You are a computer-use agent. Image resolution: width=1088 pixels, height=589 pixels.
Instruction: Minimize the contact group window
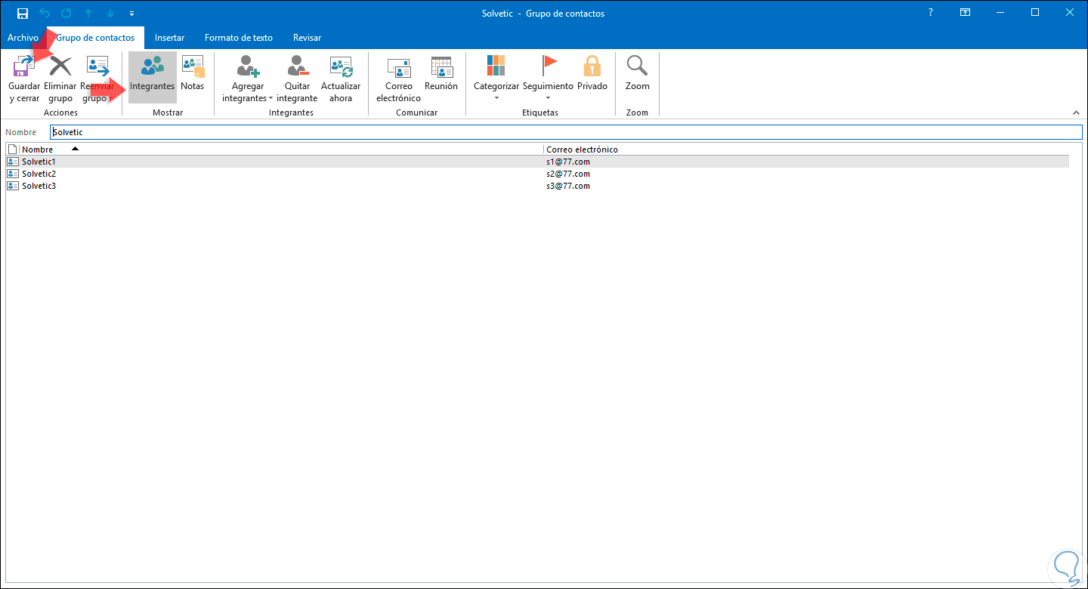(1000, 13)
